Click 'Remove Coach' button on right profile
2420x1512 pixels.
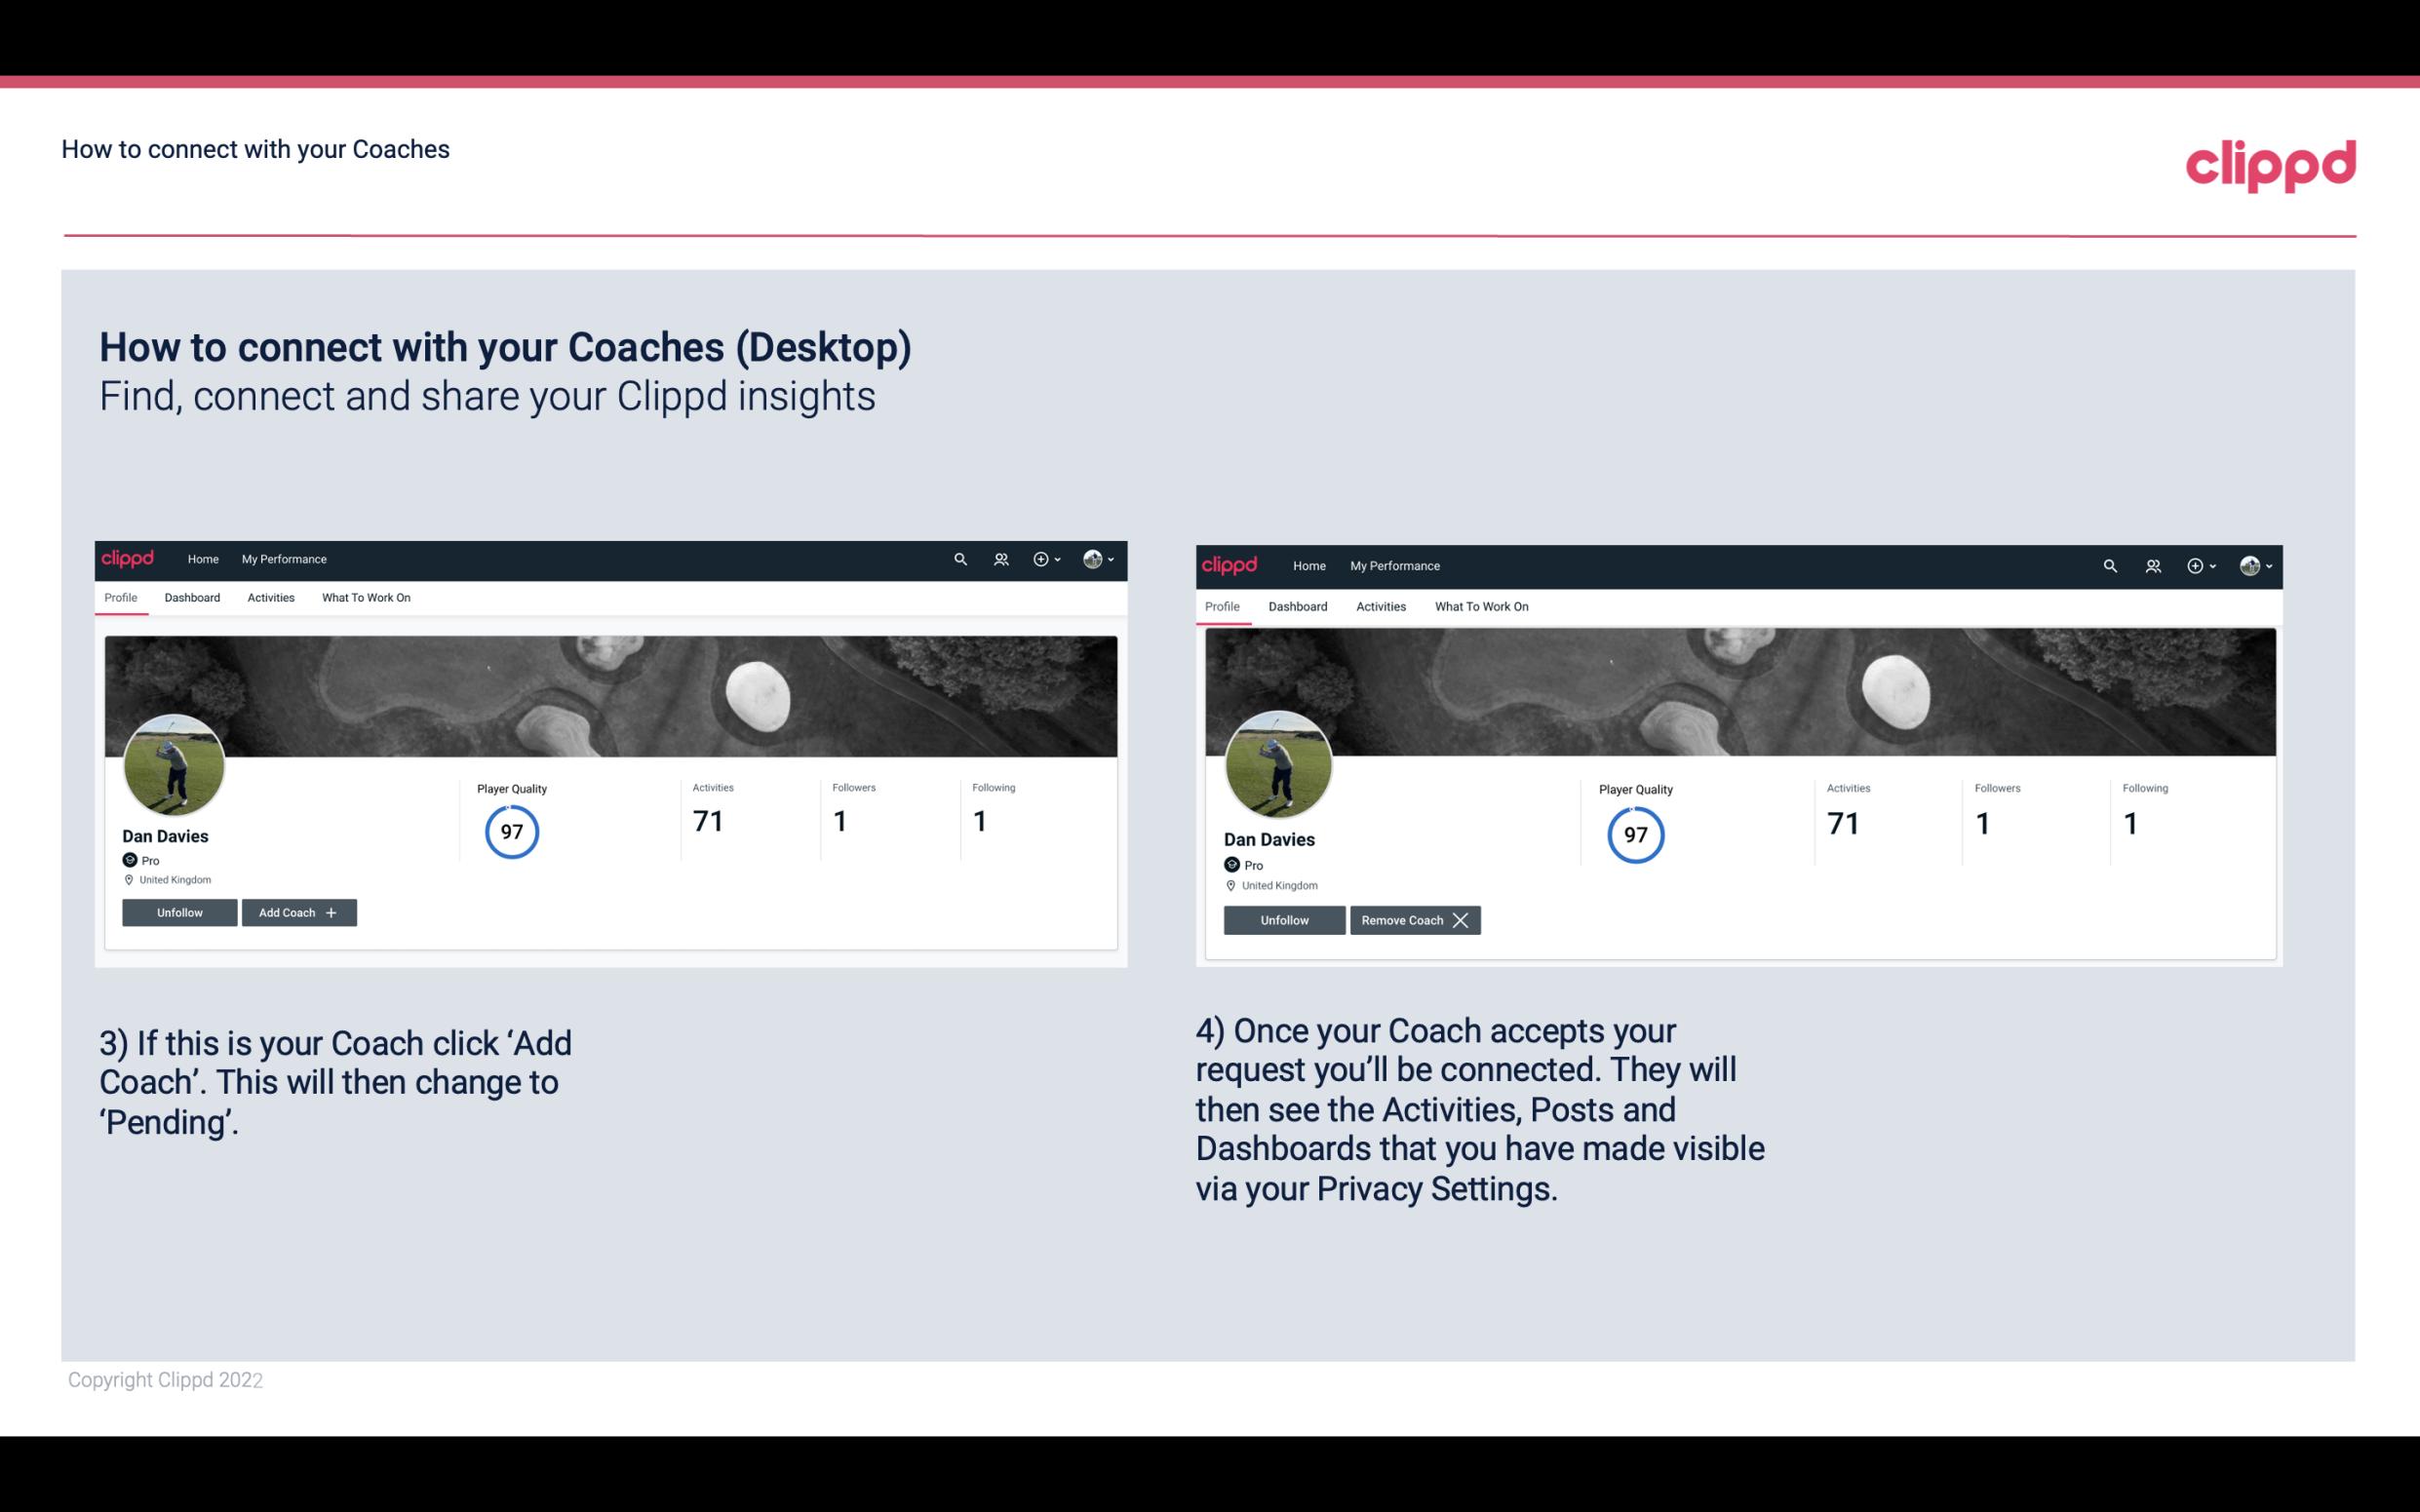1415,919
